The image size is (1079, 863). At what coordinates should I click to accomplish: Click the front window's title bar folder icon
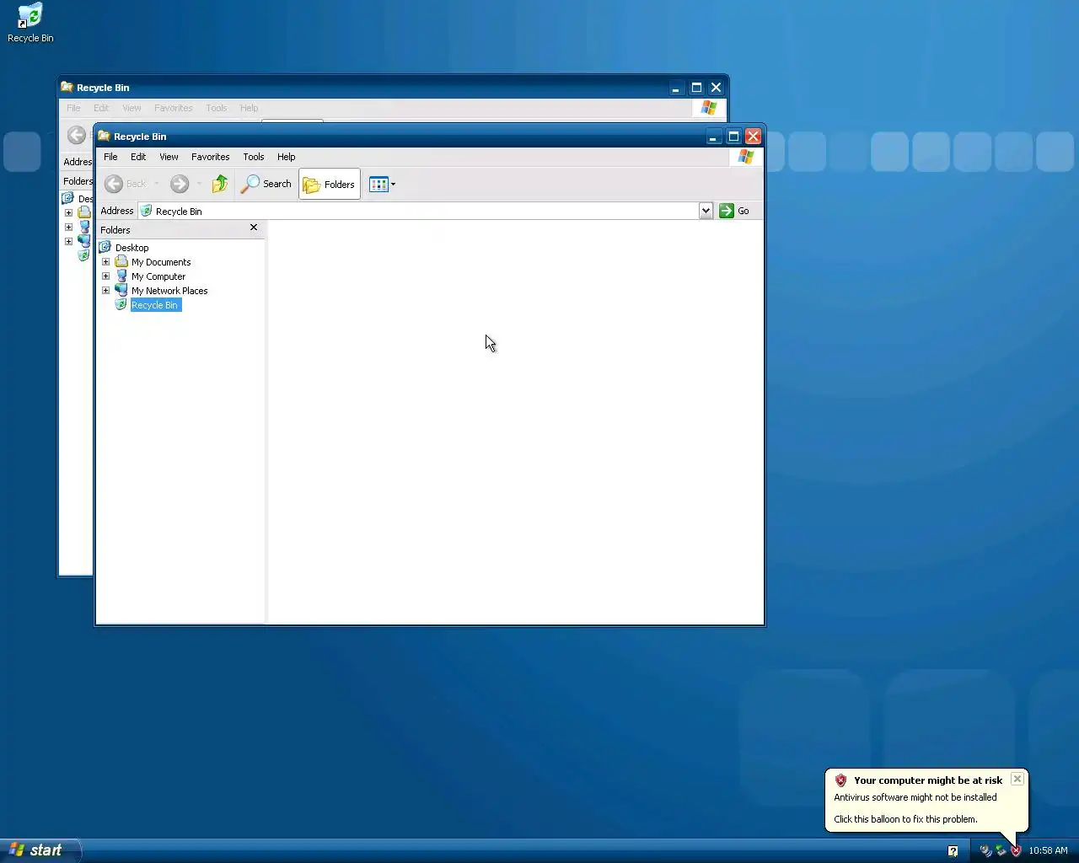[x=104, y=136]
